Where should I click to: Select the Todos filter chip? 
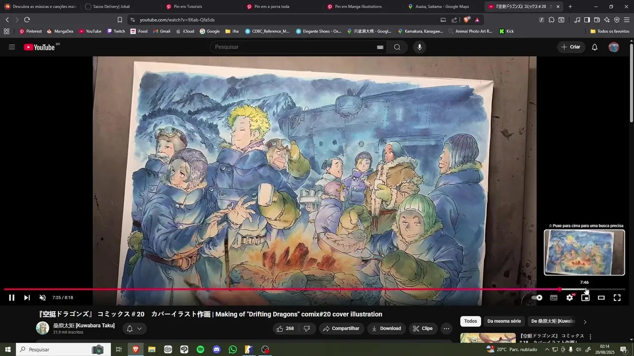tap(471, 321)
